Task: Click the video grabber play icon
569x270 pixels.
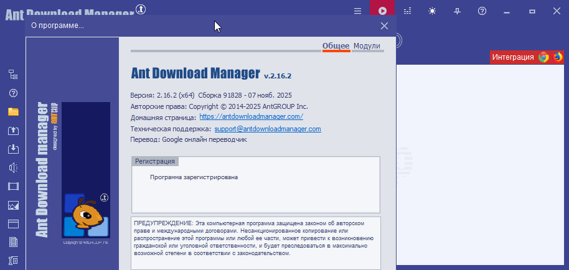Action: pyautogui.click(x=383, y=11)
